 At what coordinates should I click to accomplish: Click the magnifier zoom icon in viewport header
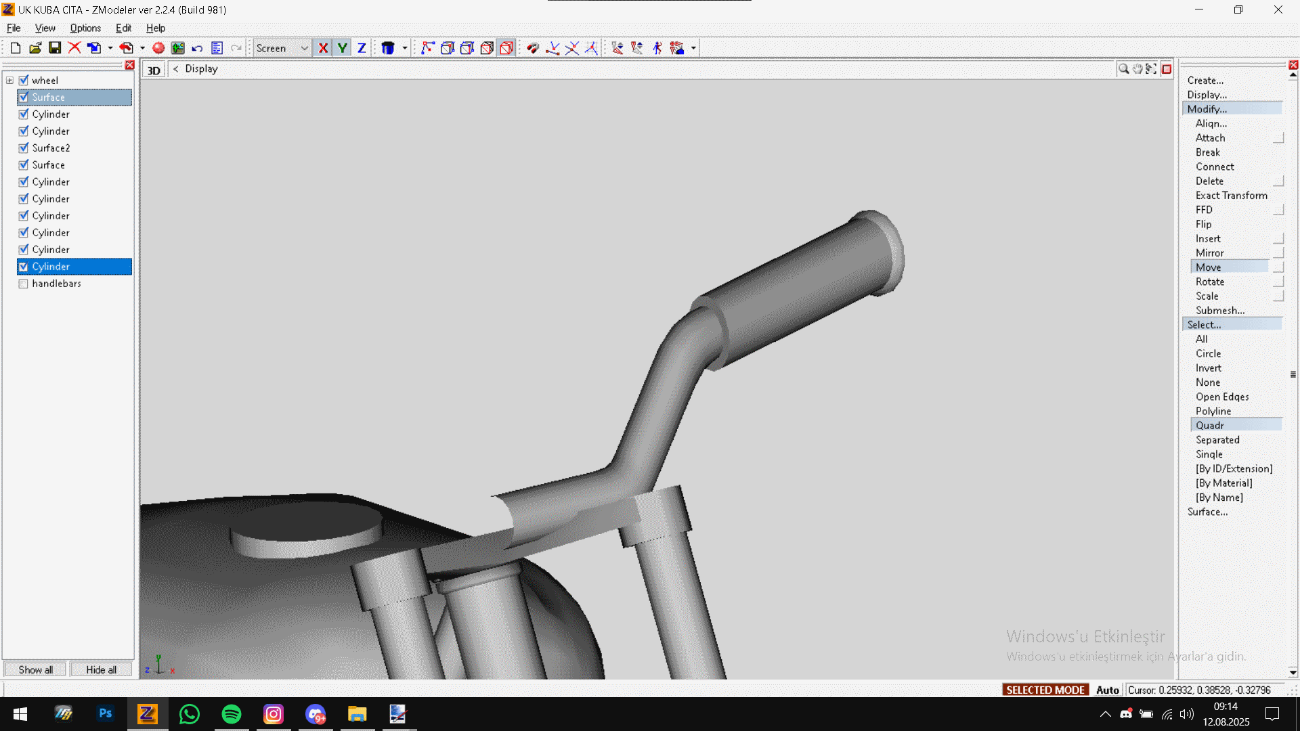click(x=1123, y=69)
